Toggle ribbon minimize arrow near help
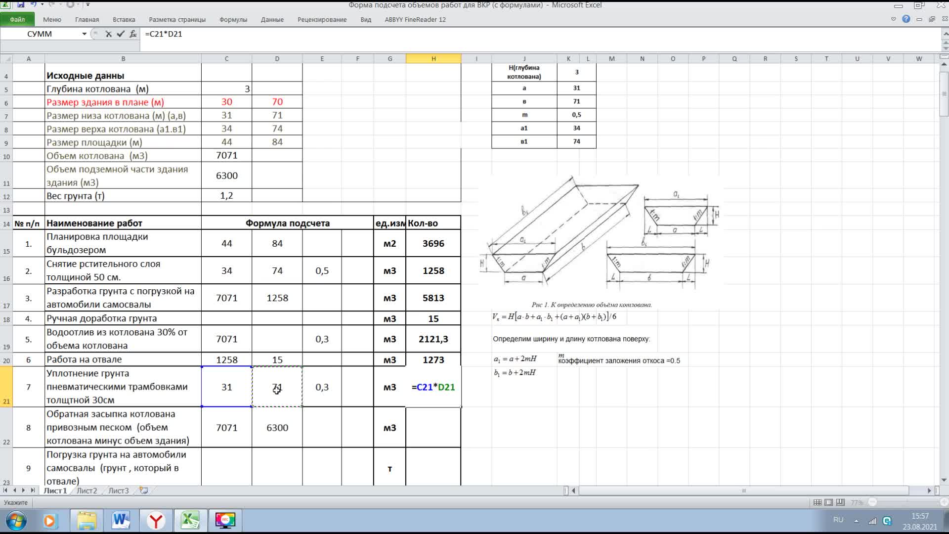Screen dimensions: 949x534 (x=893, y=19)
